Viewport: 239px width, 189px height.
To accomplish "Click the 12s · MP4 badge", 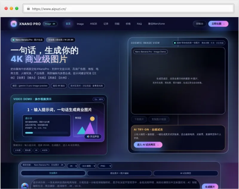I will click(x=99, y=99).
